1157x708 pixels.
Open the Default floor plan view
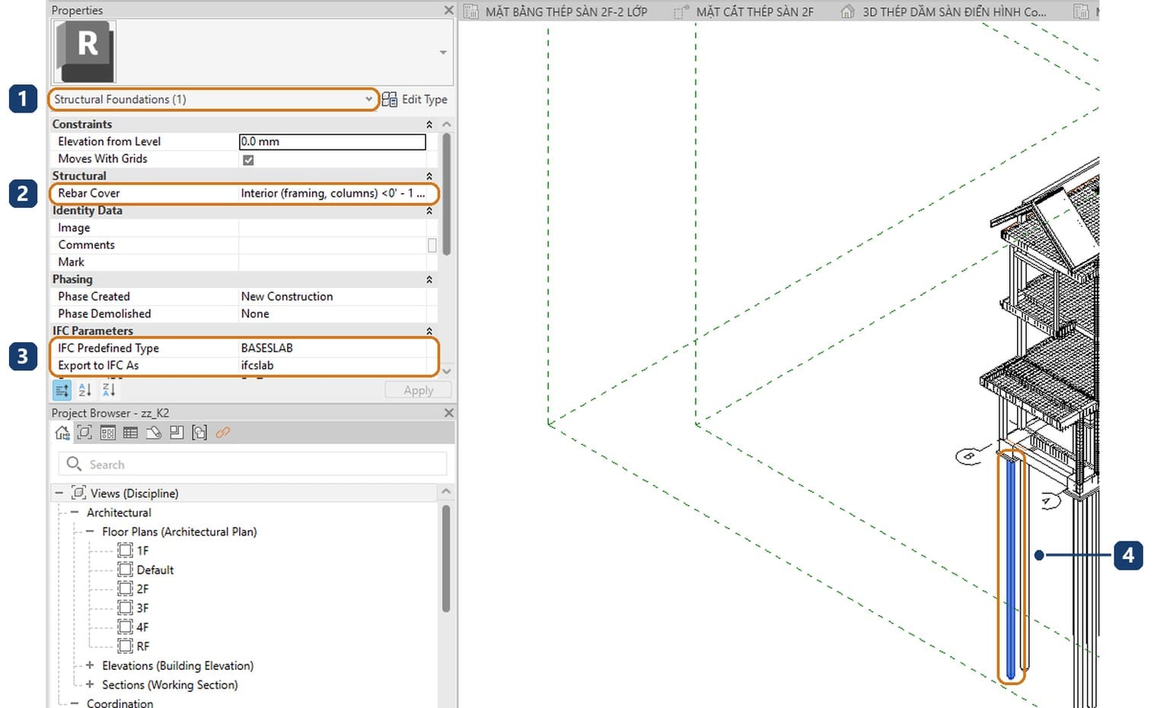tap(155, 570)
